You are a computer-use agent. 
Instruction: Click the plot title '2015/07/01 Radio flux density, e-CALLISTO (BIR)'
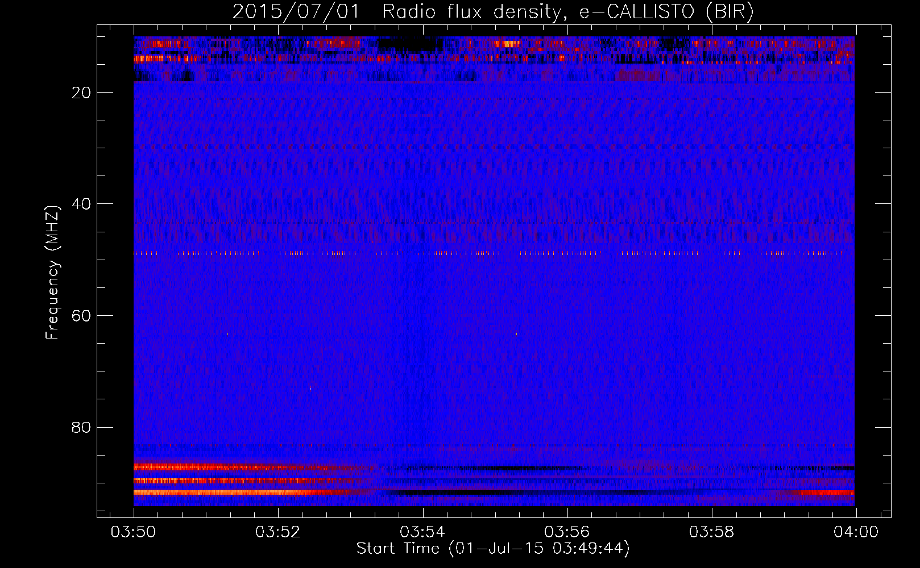pos(493,12)
